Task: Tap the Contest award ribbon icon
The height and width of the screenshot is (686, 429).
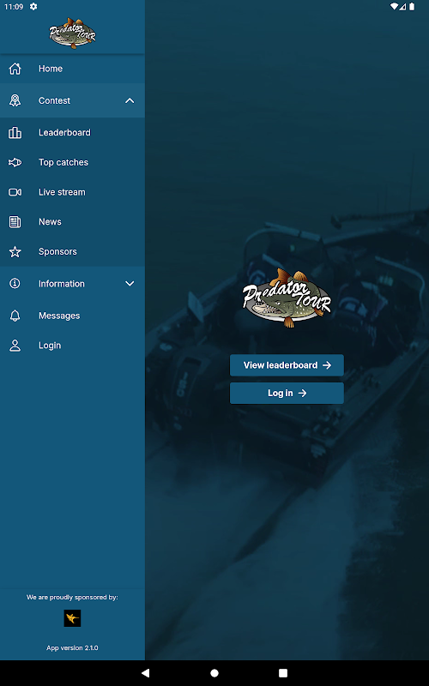Action: [15, 100]
